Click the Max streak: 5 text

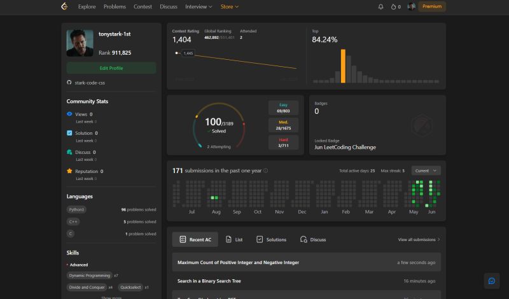pos(393,170)
